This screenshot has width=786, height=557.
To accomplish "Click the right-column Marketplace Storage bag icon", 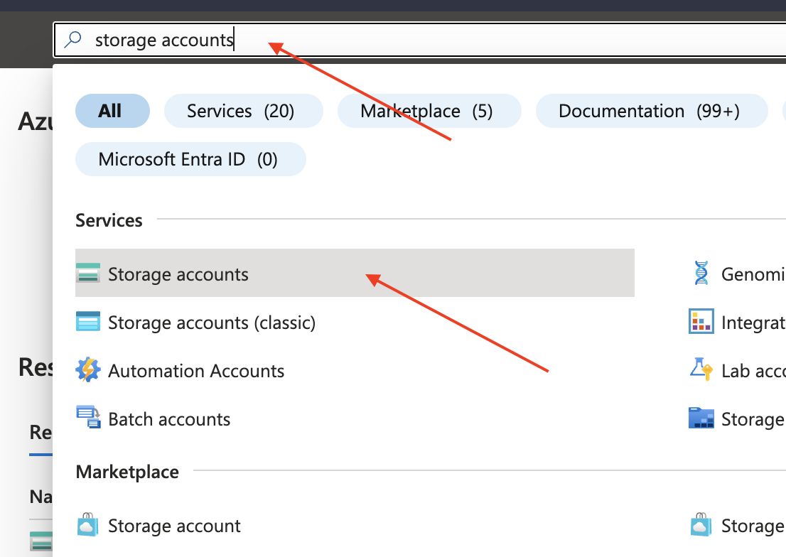I will coord(701,525).
